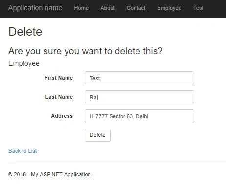Viewport: 226px width, 184px height.
Task: Click the delete confirmation question text
Action: click(x=86, y=51)
